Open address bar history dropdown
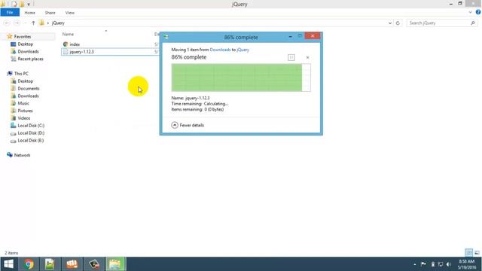Viewport: 482px width, 271px height. (390, 23)
